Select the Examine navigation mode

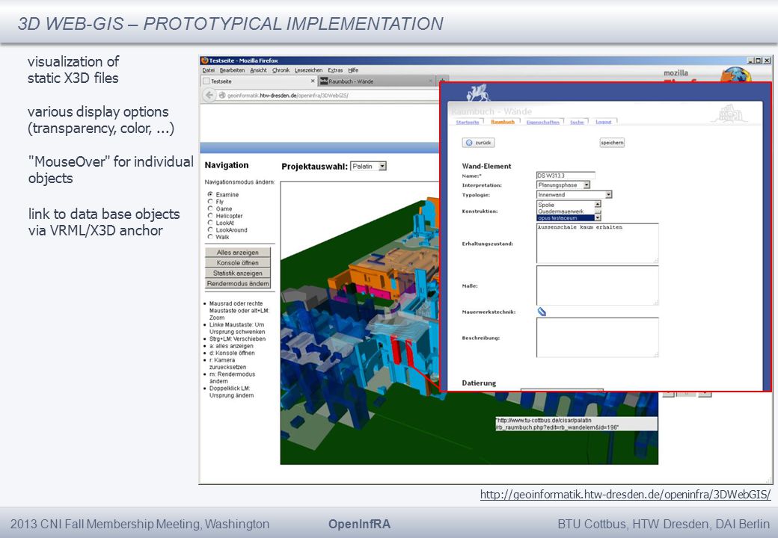point(210,194)
